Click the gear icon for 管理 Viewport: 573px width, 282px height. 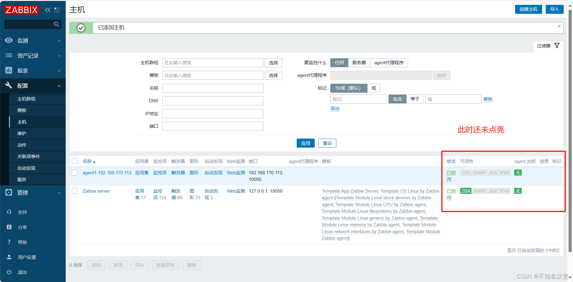point(9,192)
